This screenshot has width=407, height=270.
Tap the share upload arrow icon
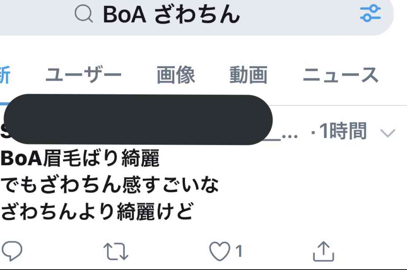click(323, 251)
